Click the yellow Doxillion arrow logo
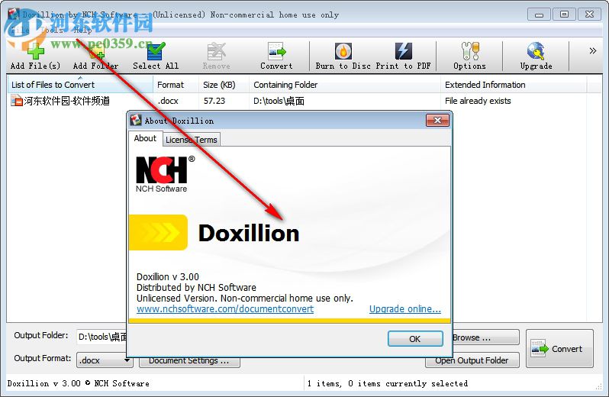The image size is (609, 397). [x=158, y=232]
